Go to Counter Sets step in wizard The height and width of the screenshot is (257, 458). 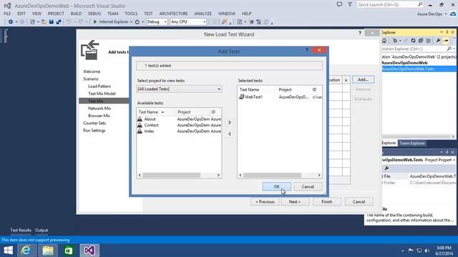[94, 124]
